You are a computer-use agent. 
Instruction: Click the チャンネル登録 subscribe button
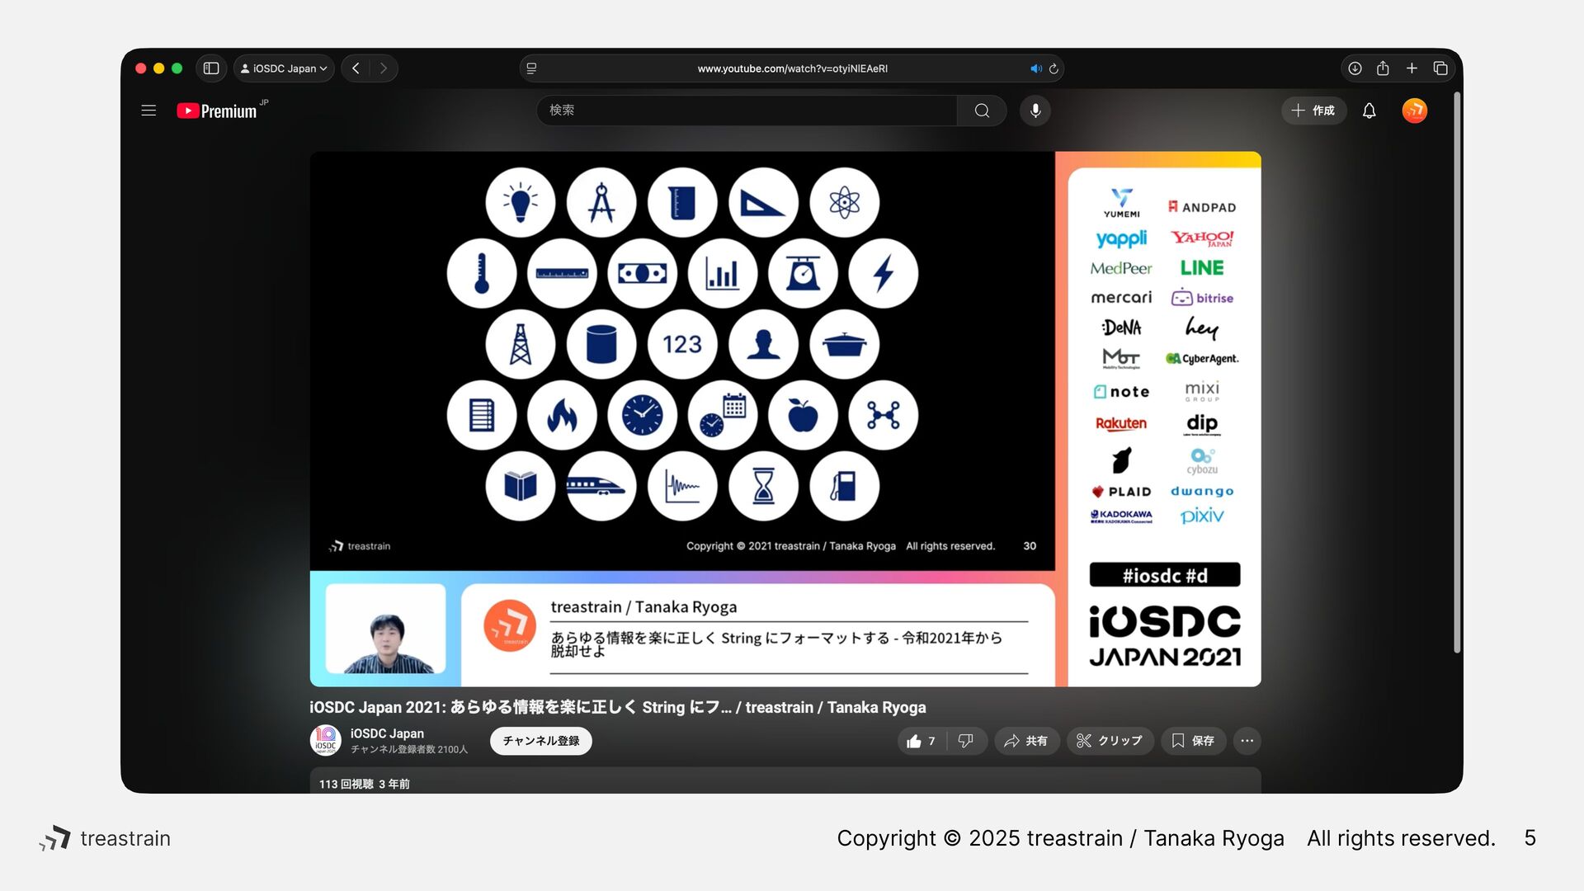[x=541, y=741]
